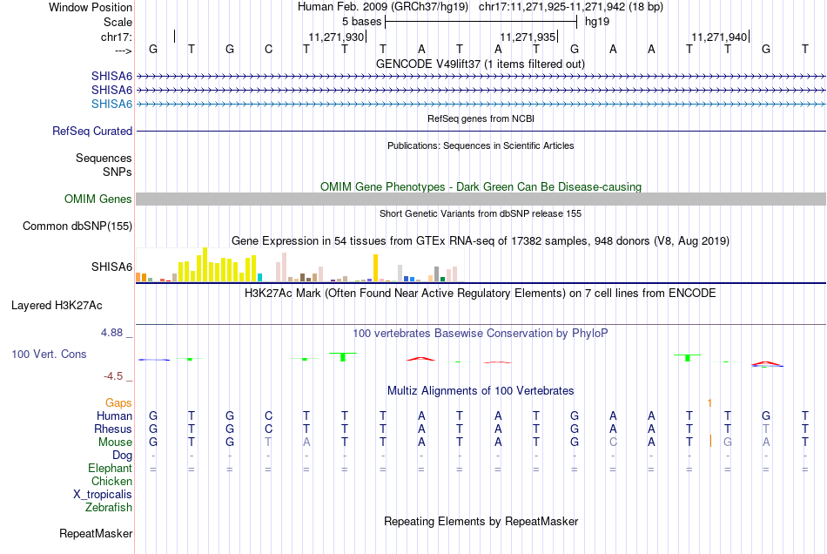827x554 pixels.
Task: Open Publications: Sequences in Scientific Articles title
Action: (481, 145)
